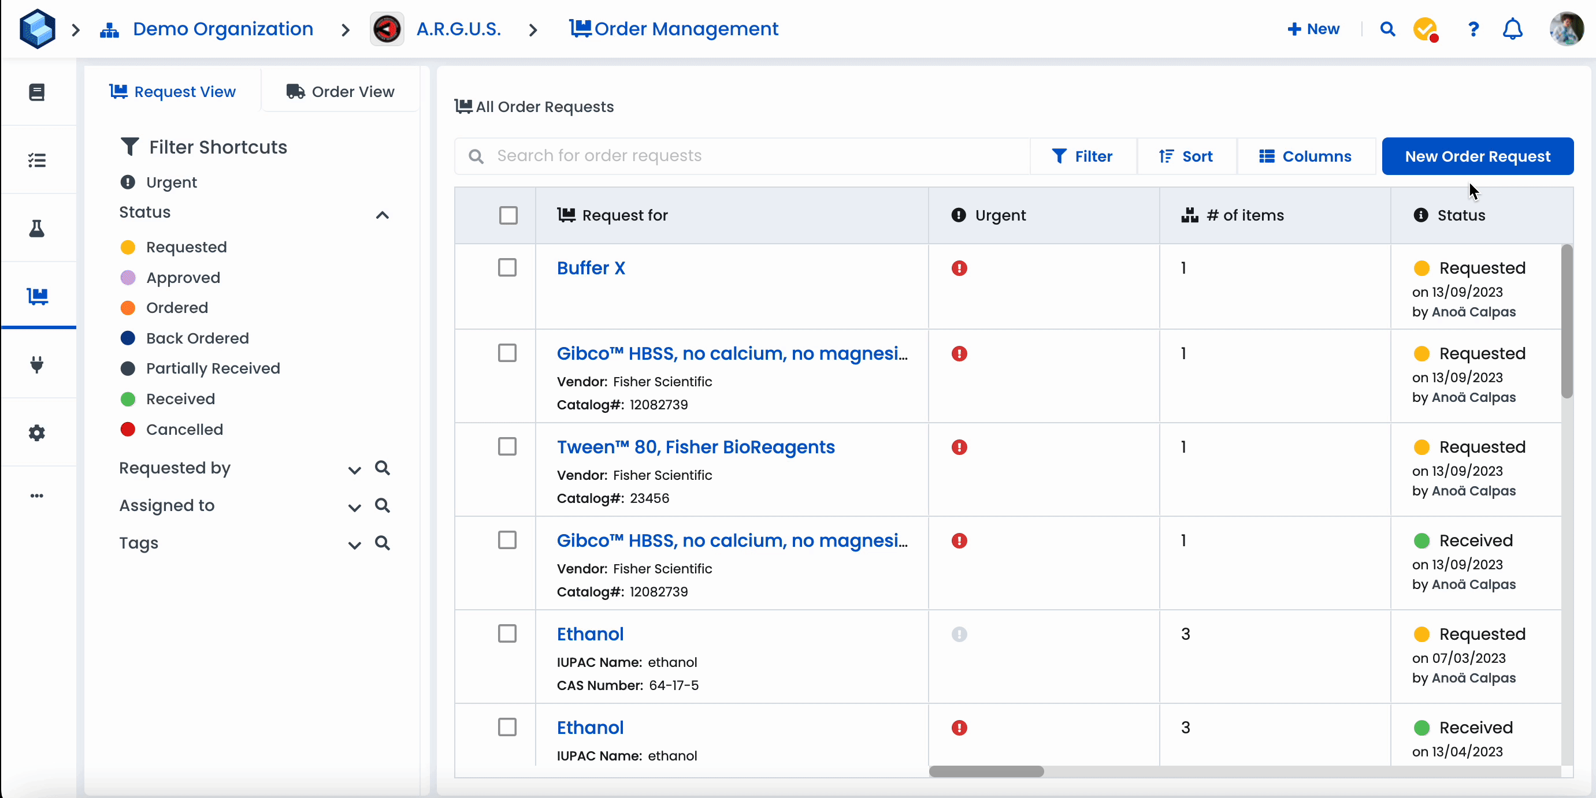This screenshot has width=1596, height=798.
Task: Toggle the select-all header checkbox
Action: point(508,215)
